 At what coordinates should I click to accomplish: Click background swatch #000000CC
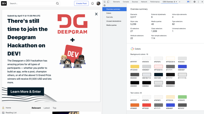[x=170, y=83]
